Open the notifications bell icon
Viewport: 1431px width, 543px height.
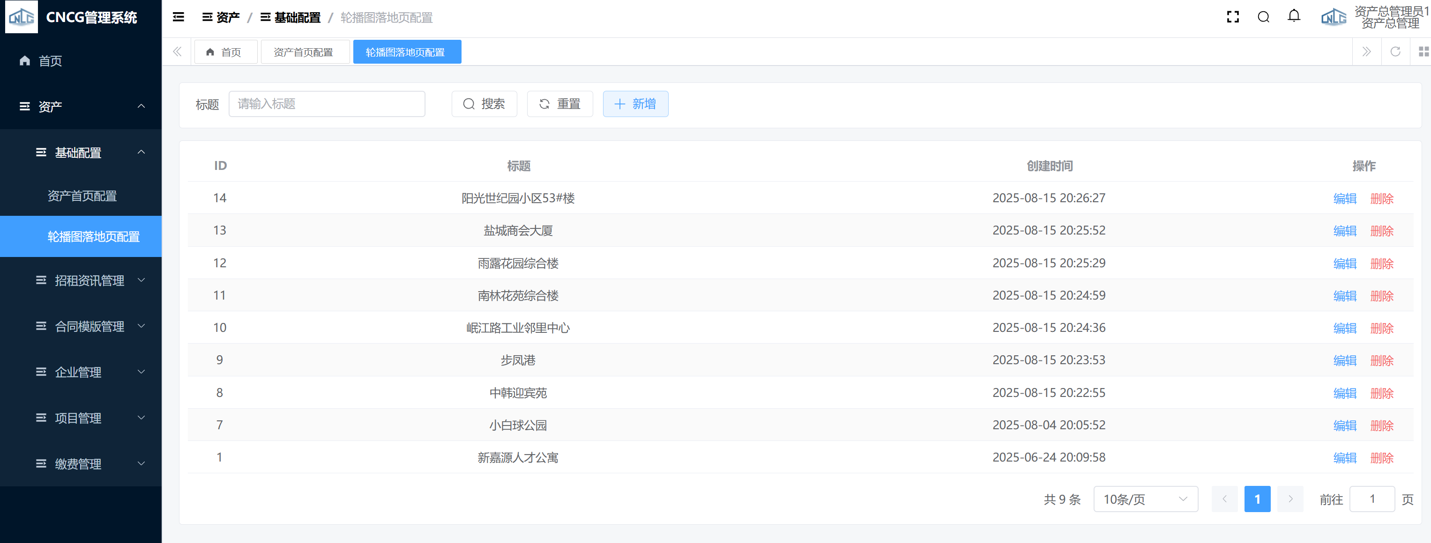(1294, 16)
